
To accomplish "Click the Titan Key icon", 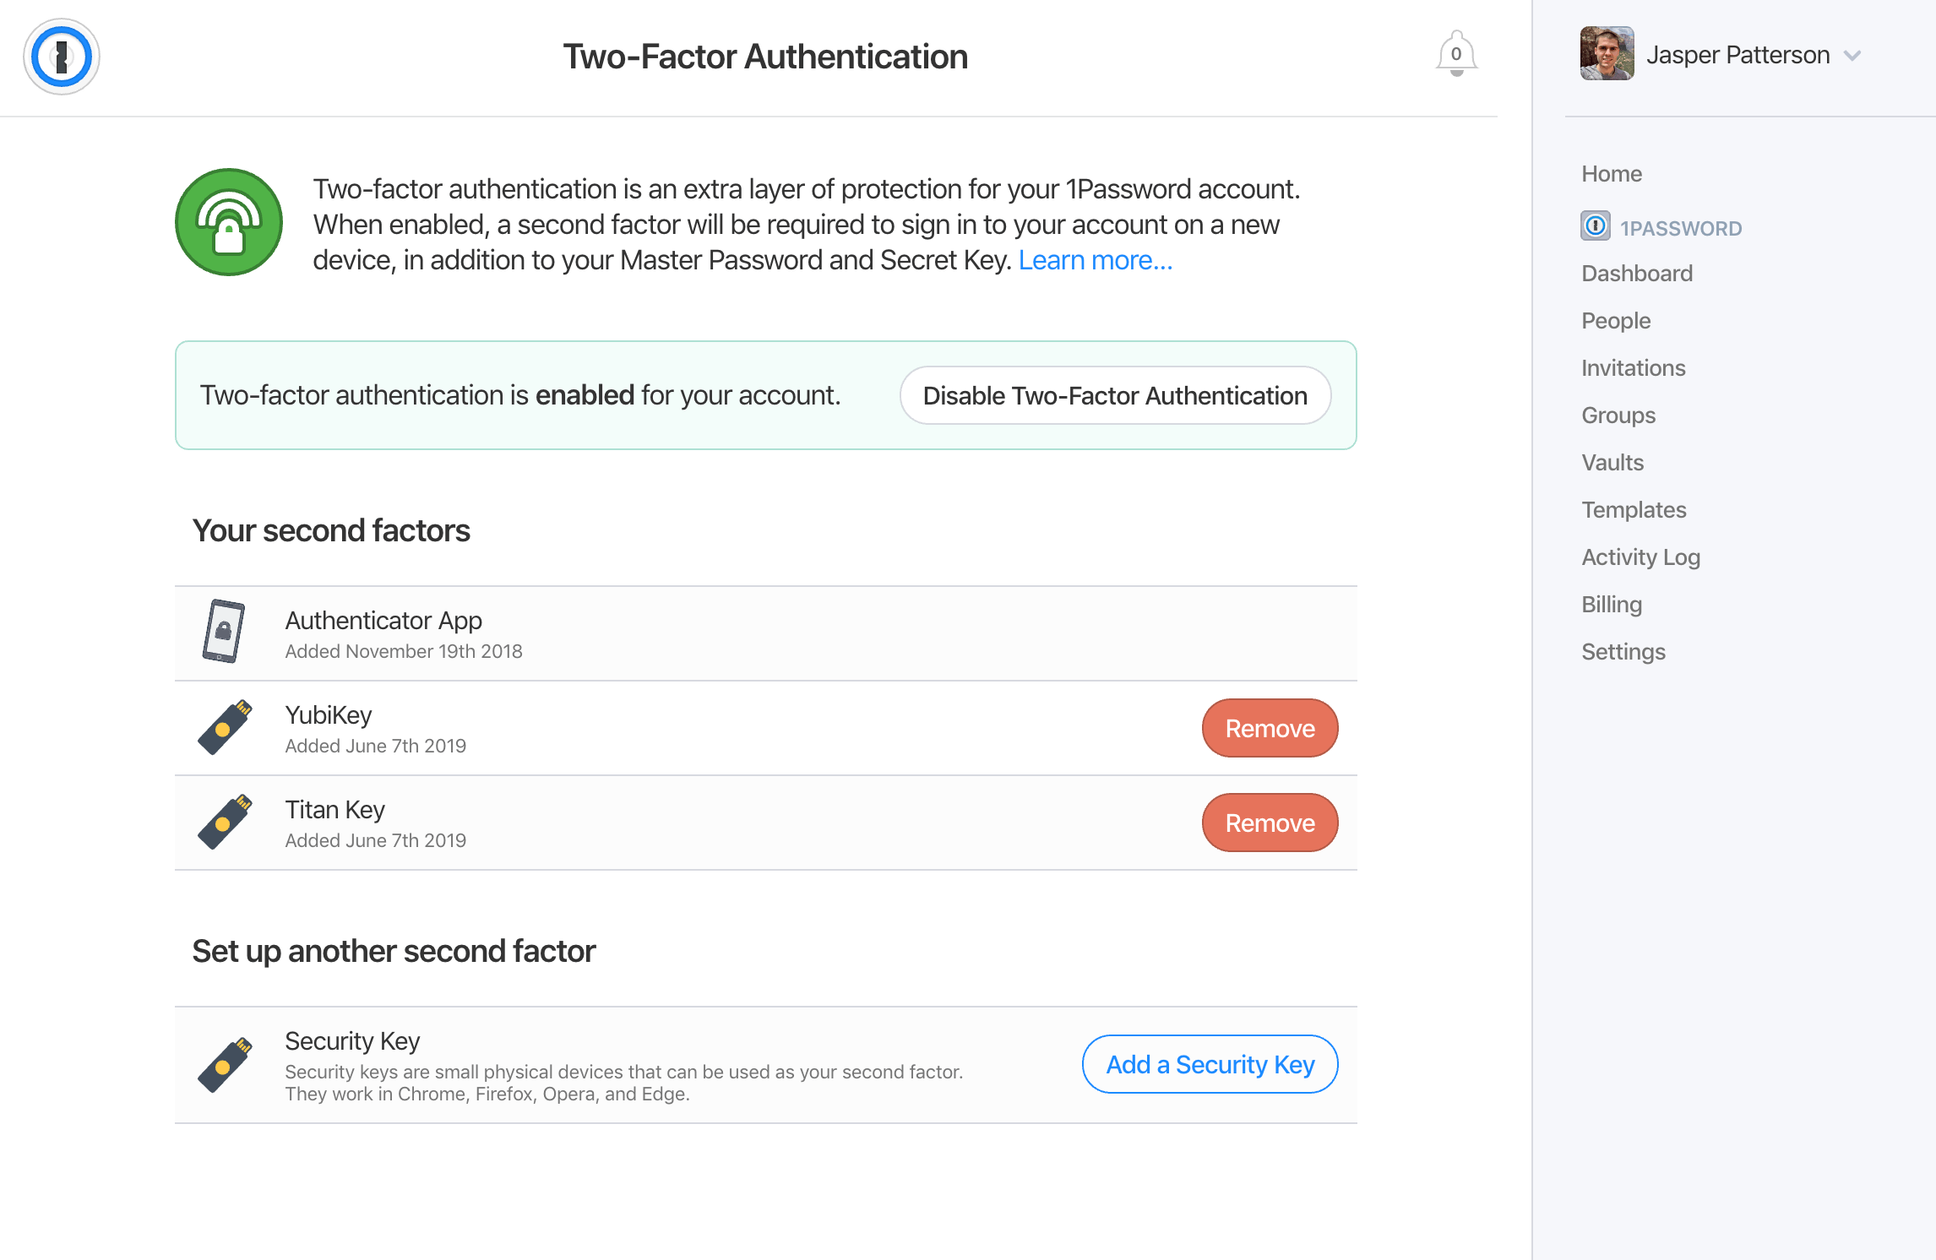I will click(x=224, y=822).
